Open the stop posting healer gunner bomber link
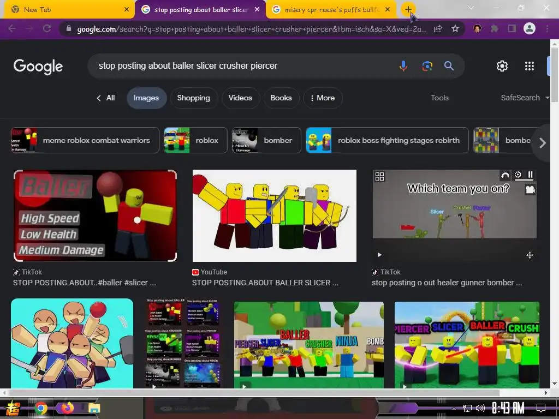The height and width of the screenshot is (419, 559). pyautogui.click(x=447, y=283)
